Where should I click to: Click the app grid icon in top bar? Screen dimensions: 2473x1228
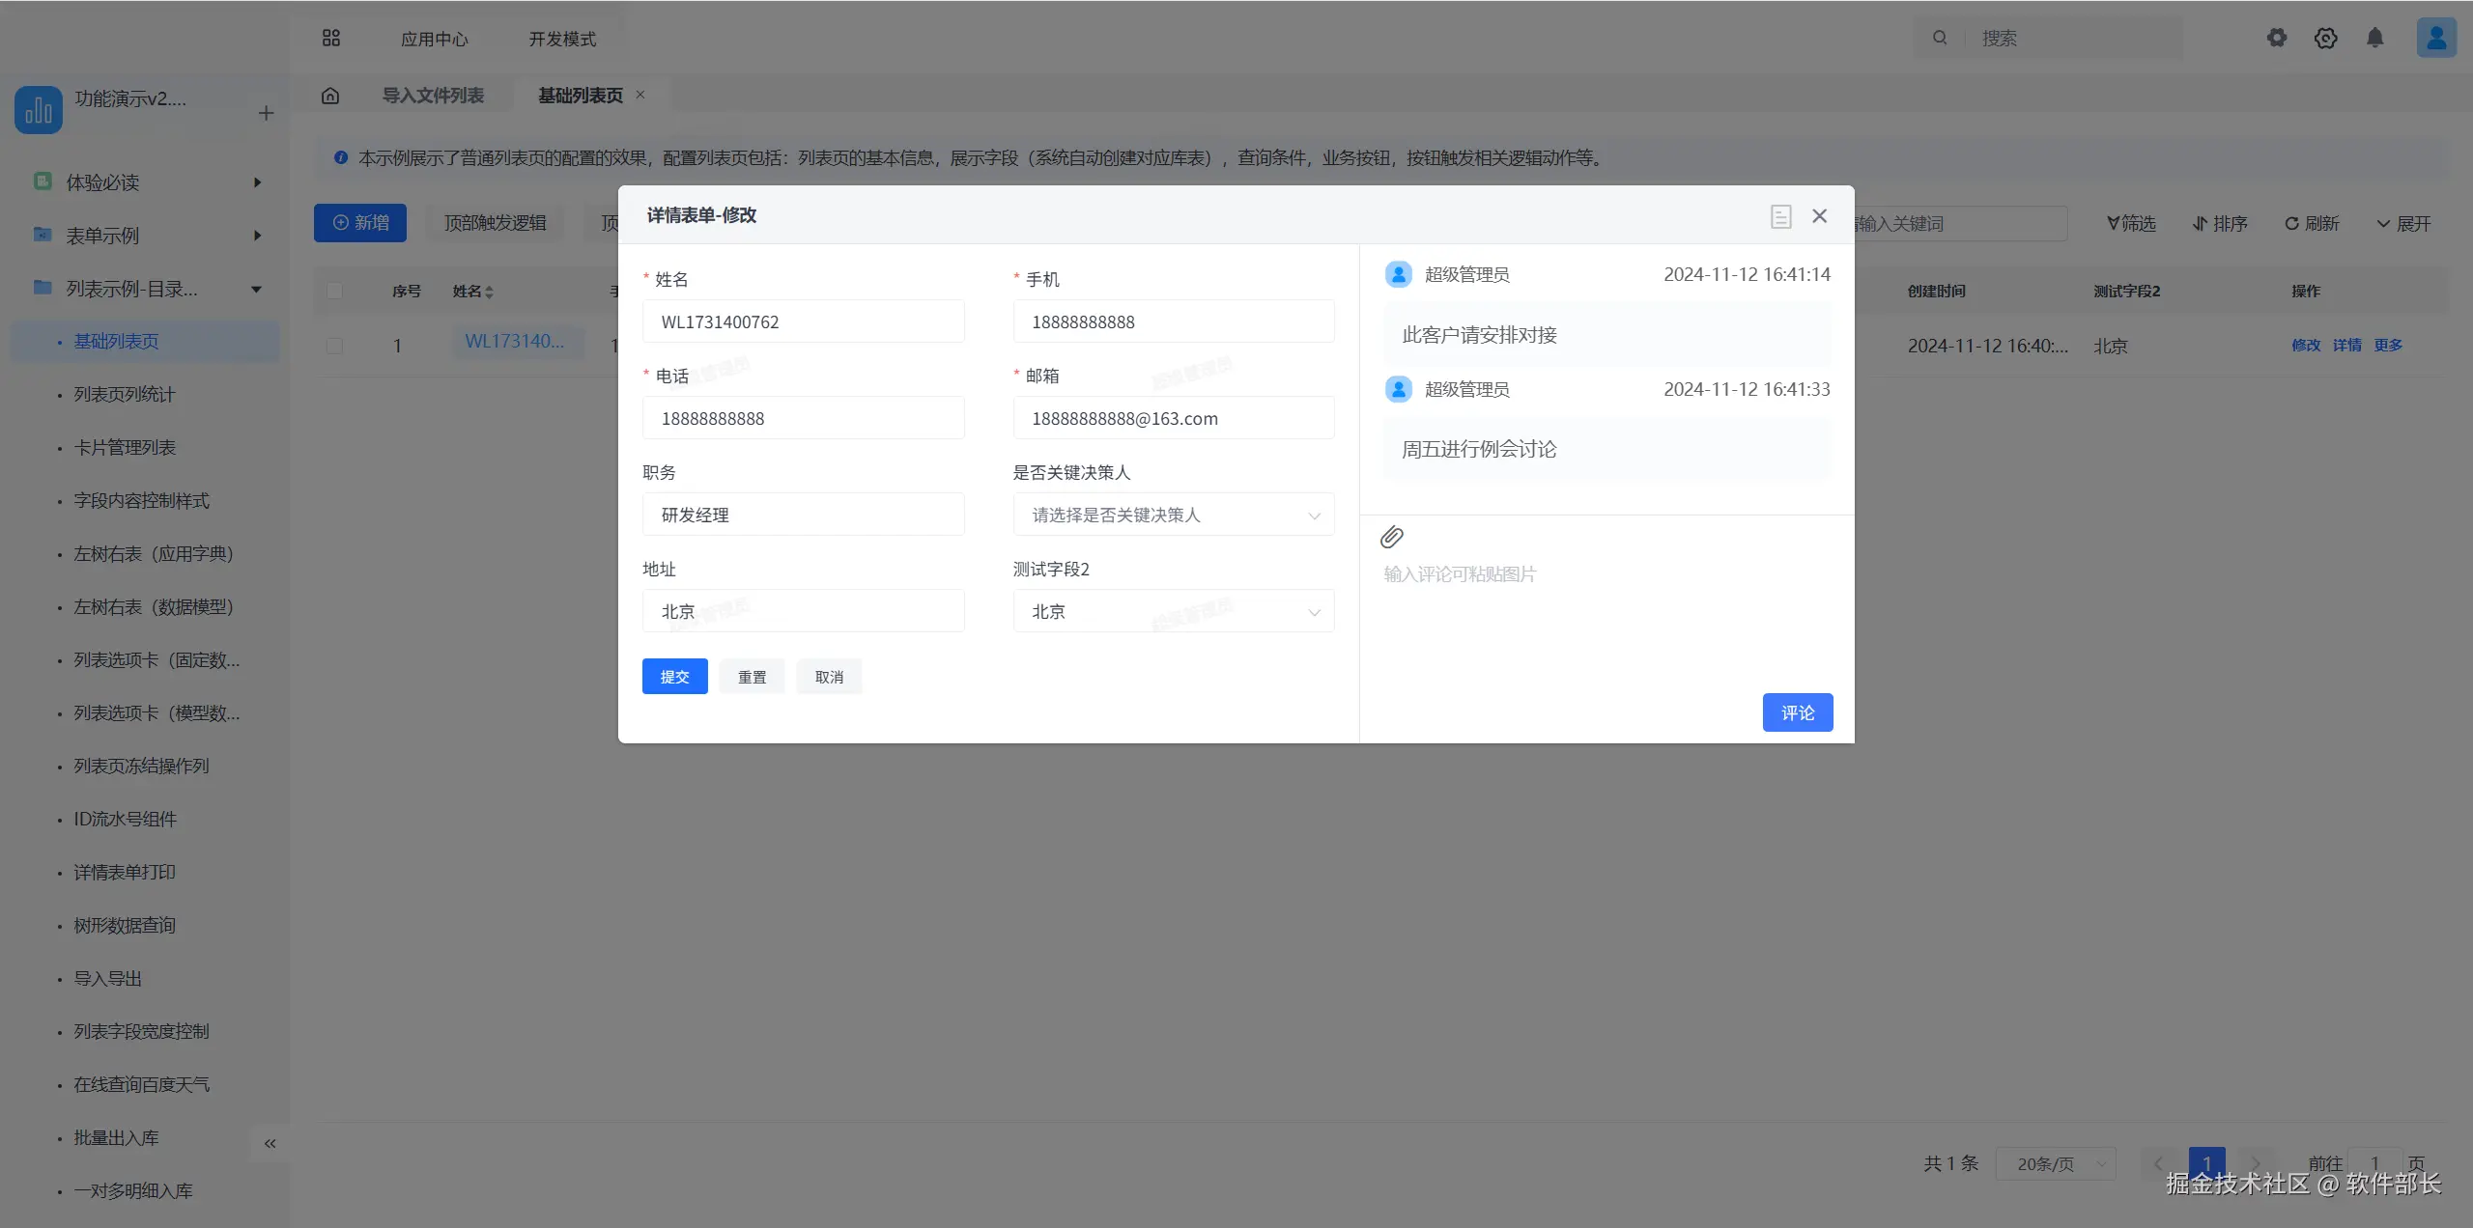331,38
